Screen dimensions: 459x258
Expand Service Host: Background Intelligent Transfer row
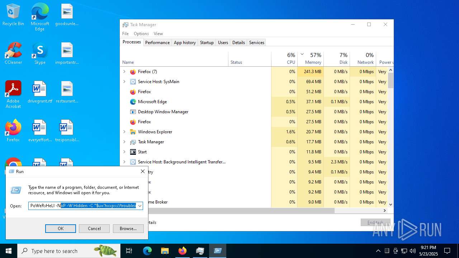[x=124, y=162]
